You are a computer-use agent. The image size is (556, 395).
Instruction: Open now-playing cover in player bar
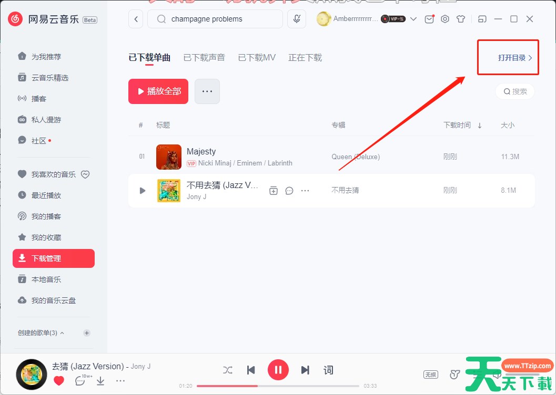pyautogui.click(x=32, y=374)
